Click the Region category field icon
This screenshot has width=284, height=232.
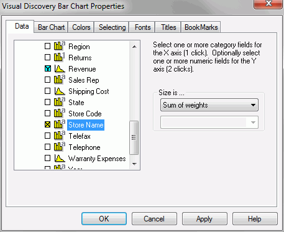60,46
